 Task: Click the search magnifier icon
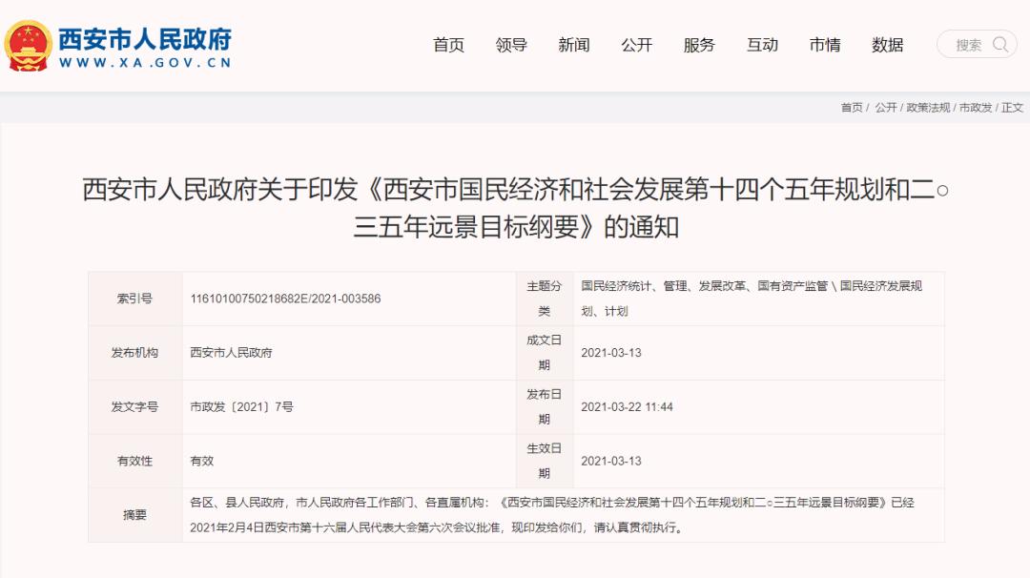[999, 44]
